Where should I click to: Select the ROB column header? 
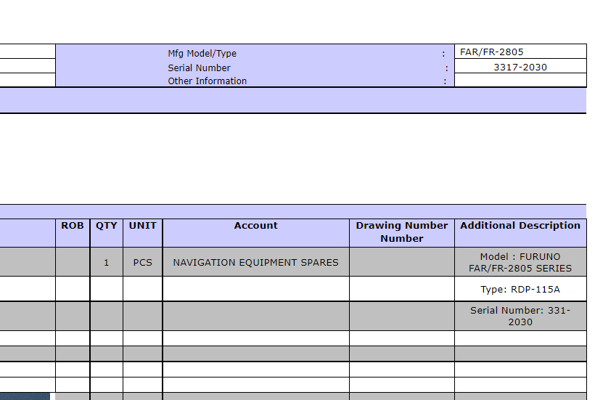tap(73, 226)
